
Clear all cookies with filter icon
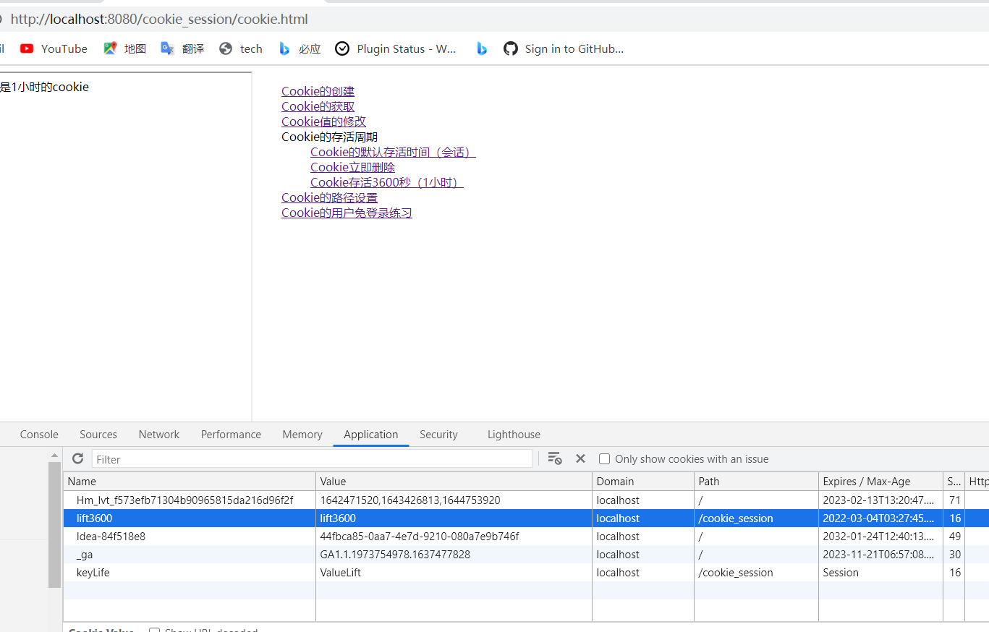point(555,458)
